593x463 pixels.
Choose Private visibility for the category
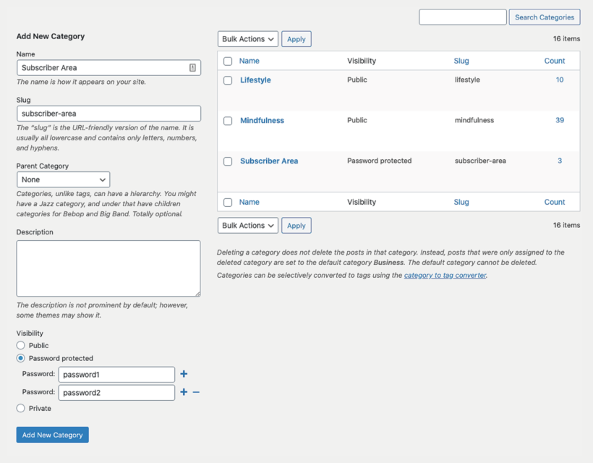point(21,408)
